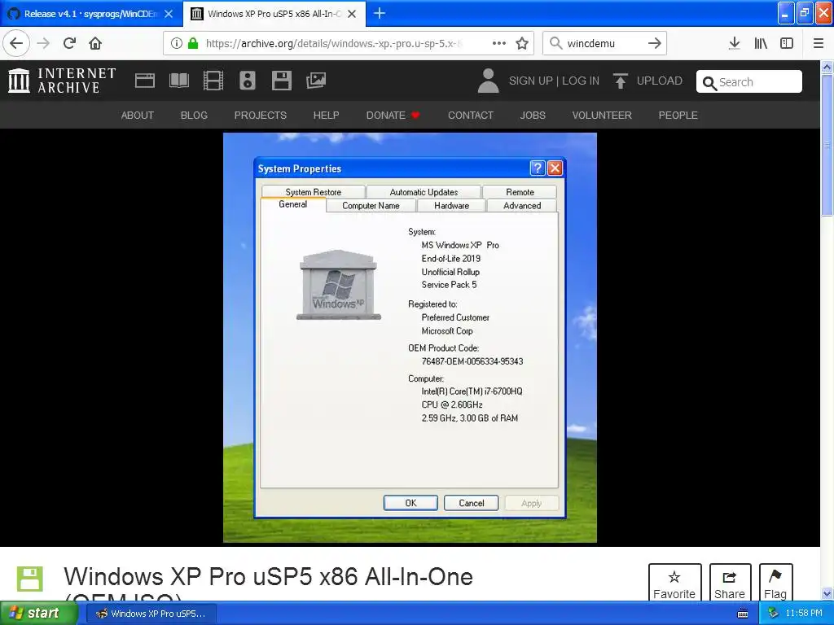Bookmark this page with the star

tap(522, 43)
